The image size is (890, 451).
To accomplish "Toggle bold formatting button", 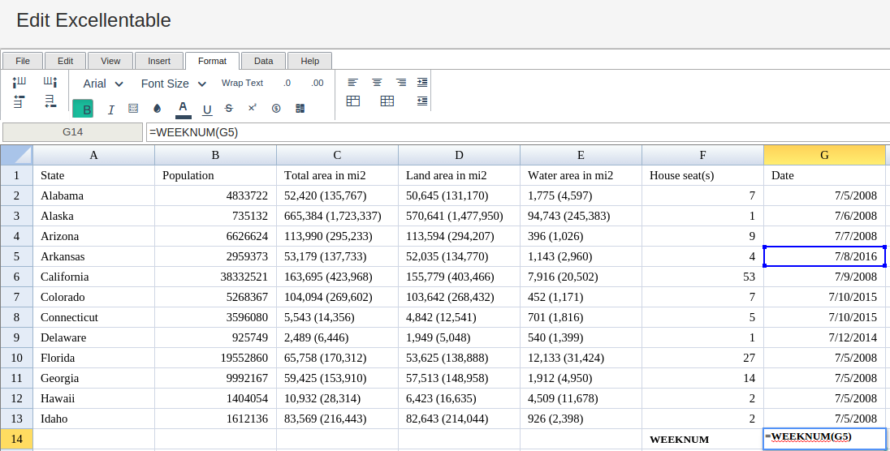I will pyautogui.click(x=83, y=109).
